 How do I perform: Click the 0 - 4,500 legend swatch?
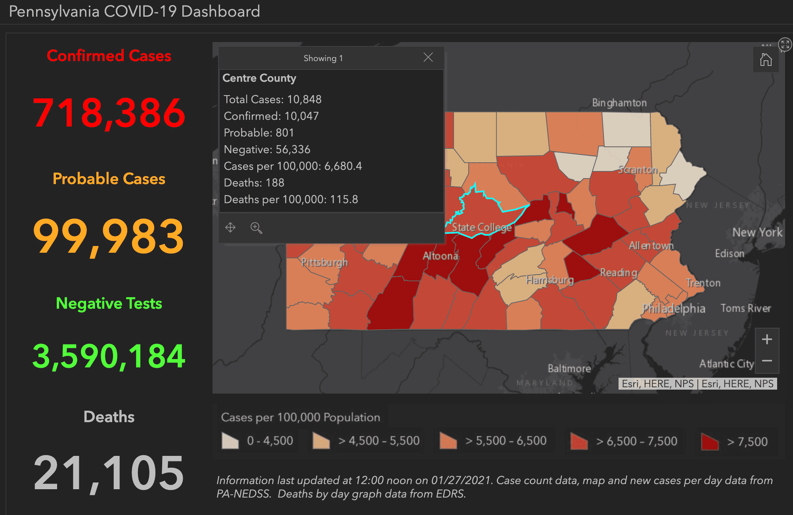[x=230, y=440]
